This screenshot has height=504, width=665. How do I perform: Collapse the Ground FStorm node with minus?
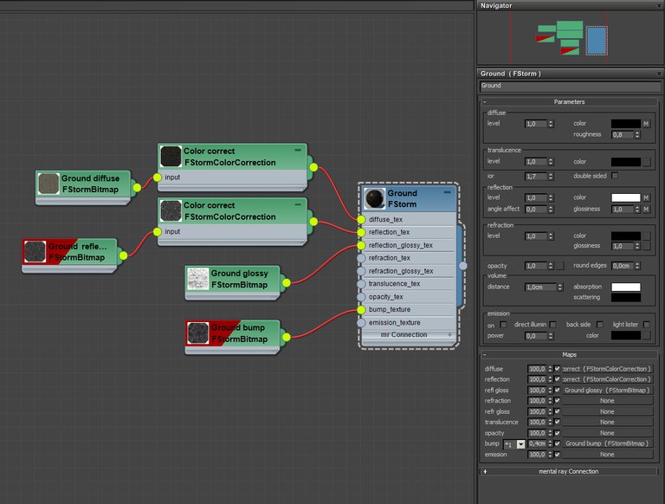pyautogui.click(x=448, y=190)
